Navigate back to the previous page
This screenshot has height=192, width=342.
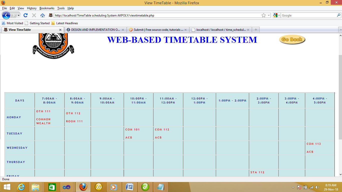[6, 15]
